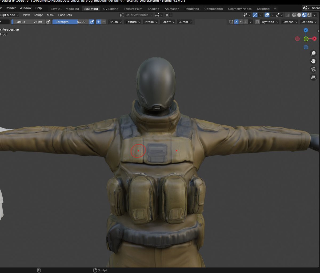Open the Falloff dropdown
Image resolution: width=320 pixels, height=273 pixels.
[x=168, y=22]
